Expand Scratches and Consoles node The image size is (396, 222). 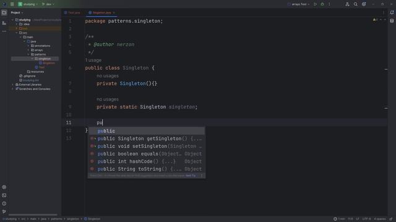pos(12,89)
